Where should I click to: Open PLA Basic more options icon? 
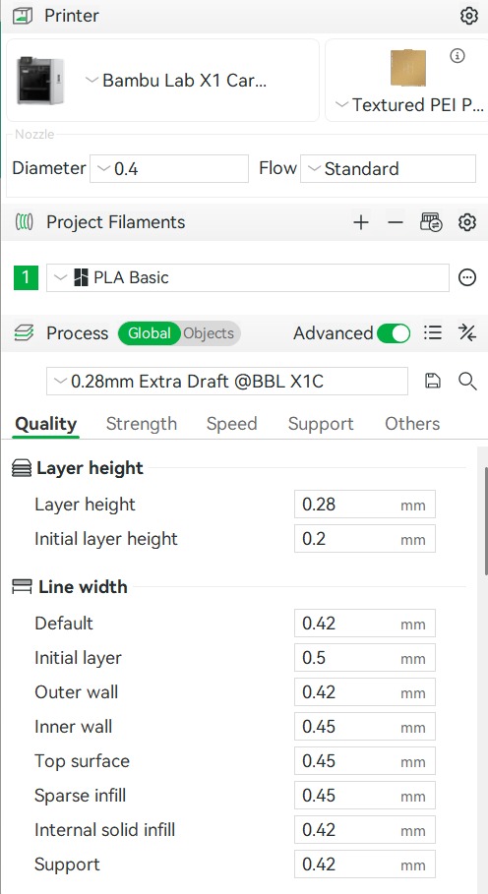pyautogui.click(x=467, y=277)
